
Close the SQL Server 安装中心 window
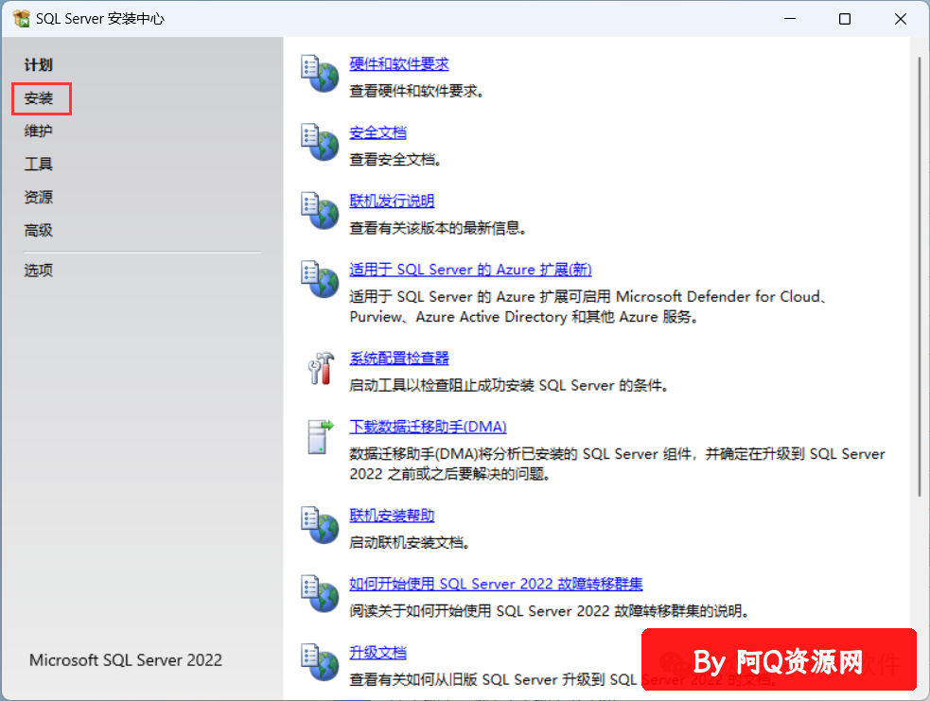click(901, 18)
